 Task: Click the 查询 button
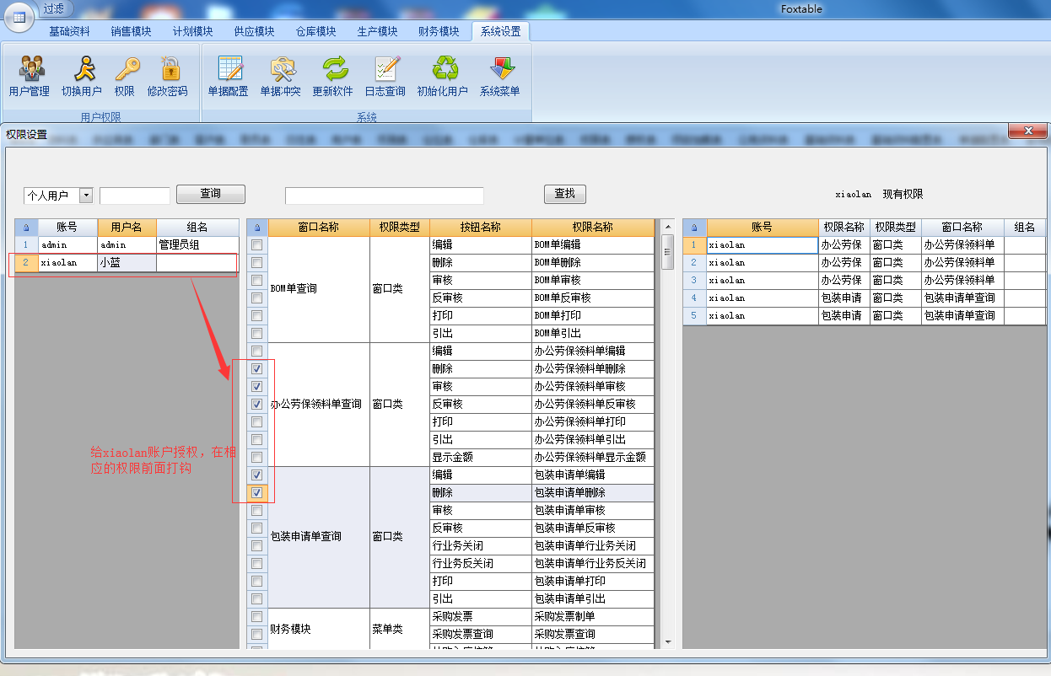point(211,194)
